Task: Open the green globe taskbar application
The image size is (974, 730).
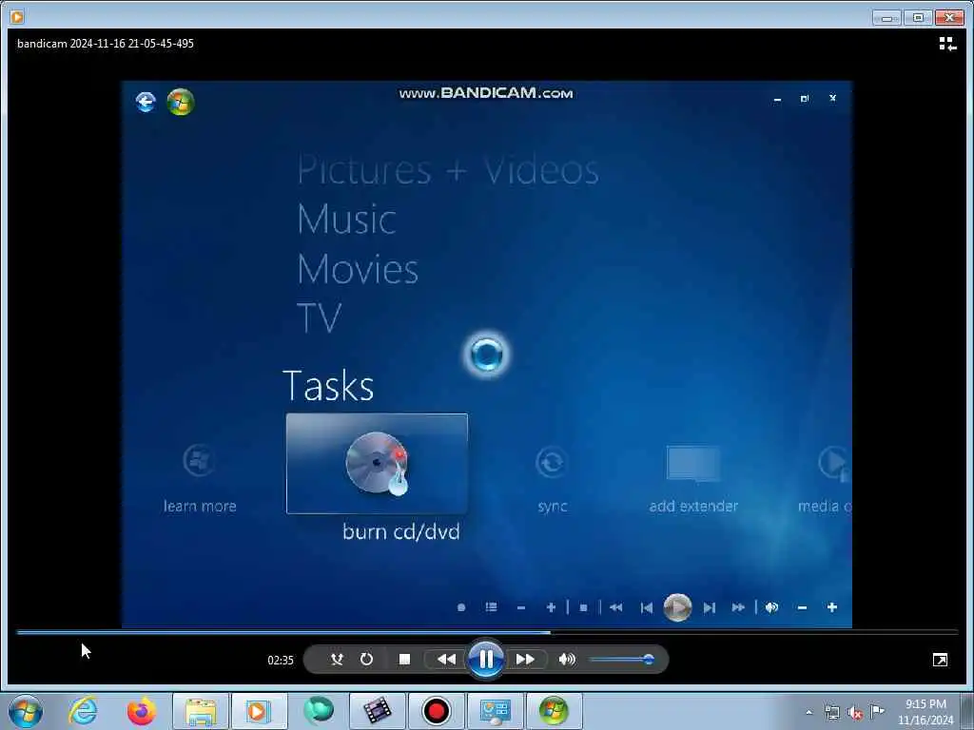Action: tap(318, 711)
